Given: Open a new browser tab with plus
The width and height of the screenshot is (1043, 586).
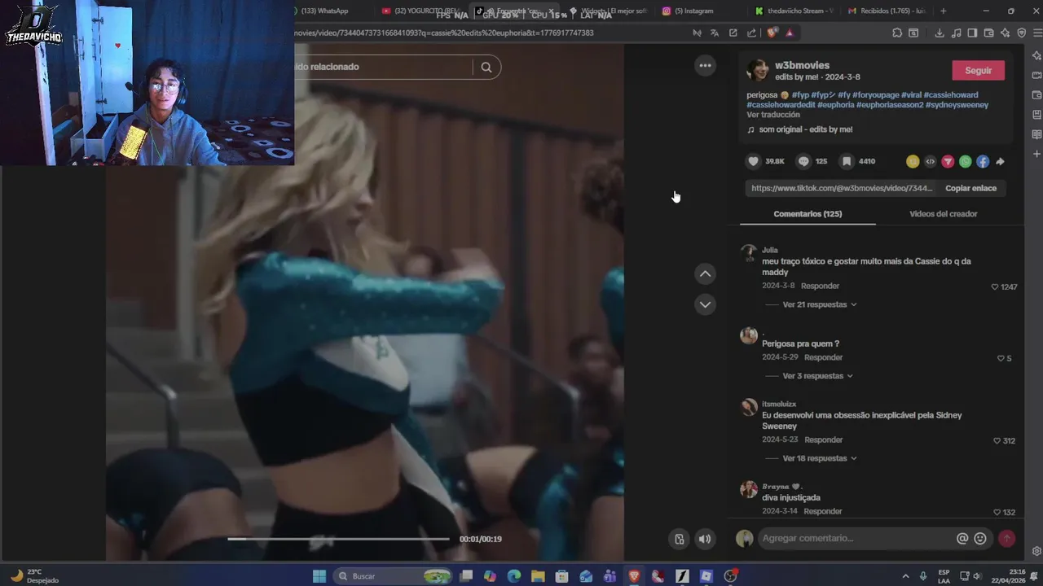Looking at the screenshot, I should 943,11.
